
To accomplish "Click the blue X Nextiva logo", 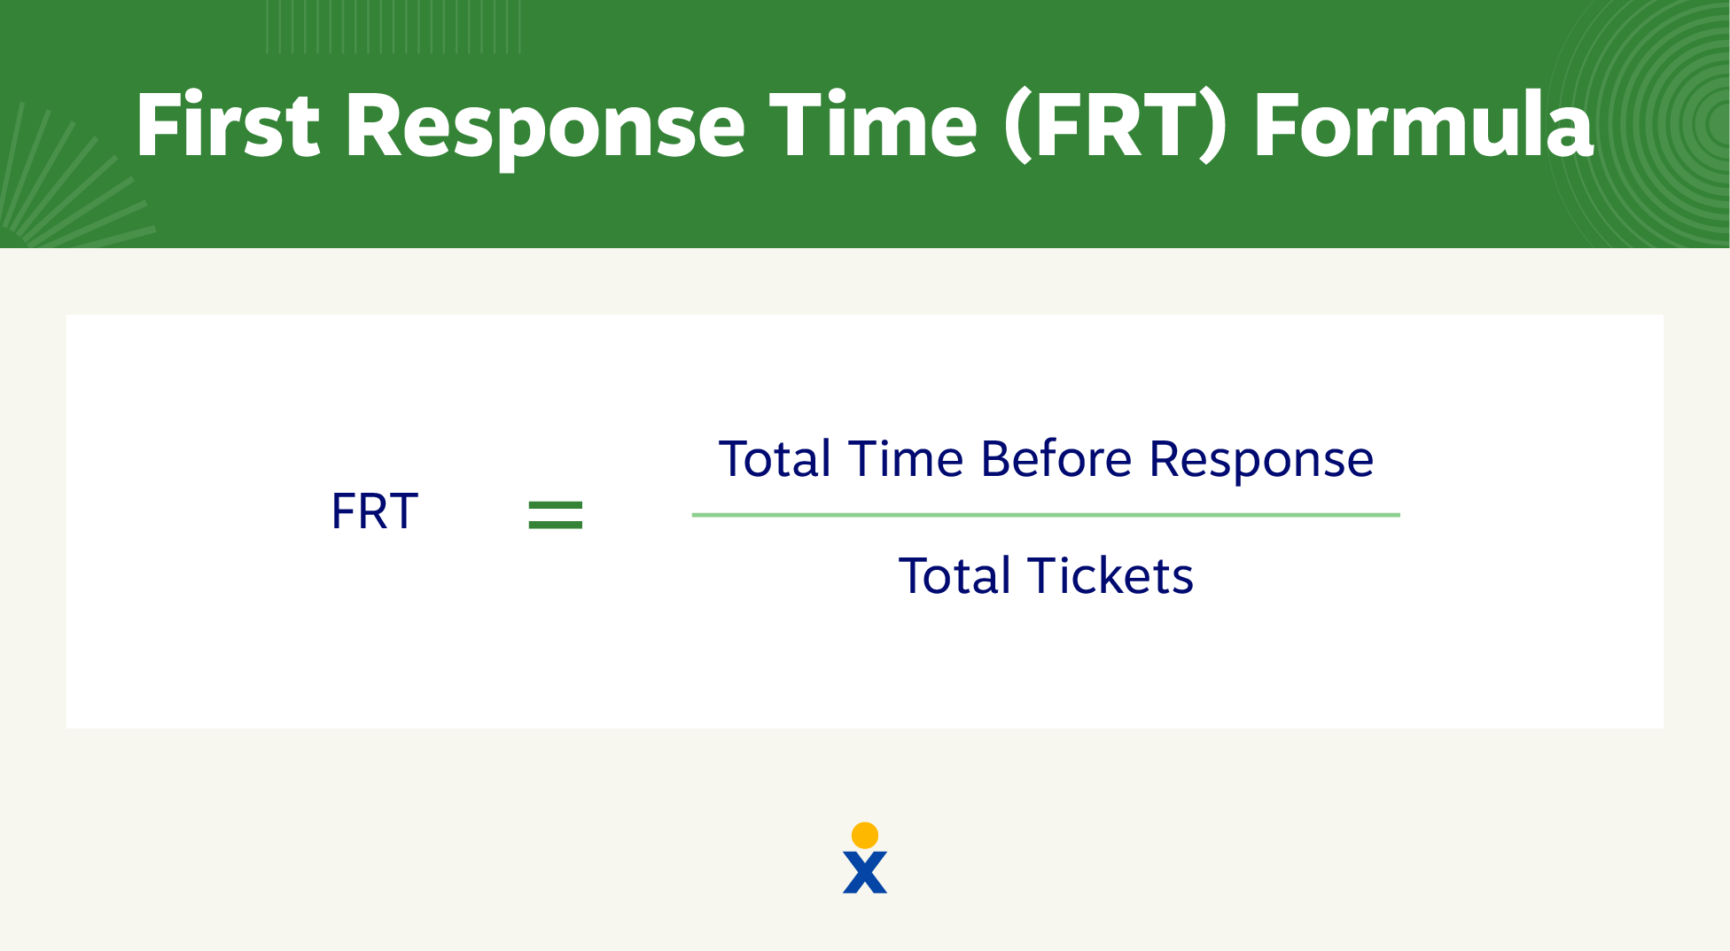I will (865, 872).
